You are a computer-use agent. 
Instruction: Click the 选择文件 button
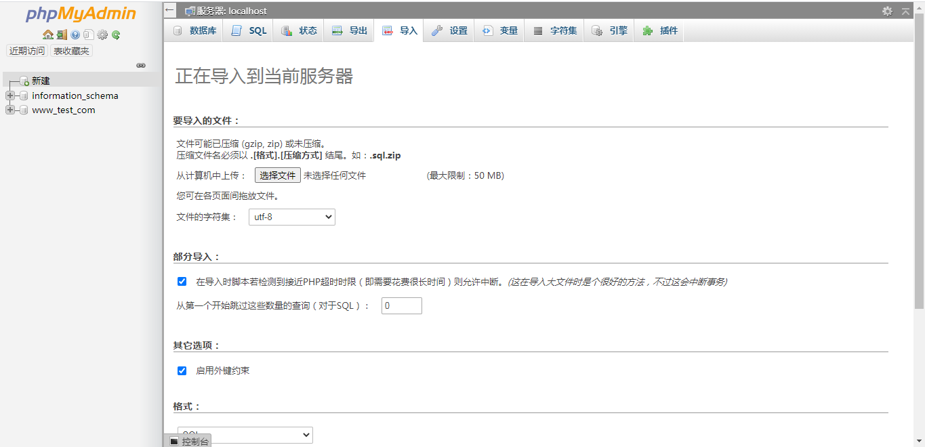[278, 175]
